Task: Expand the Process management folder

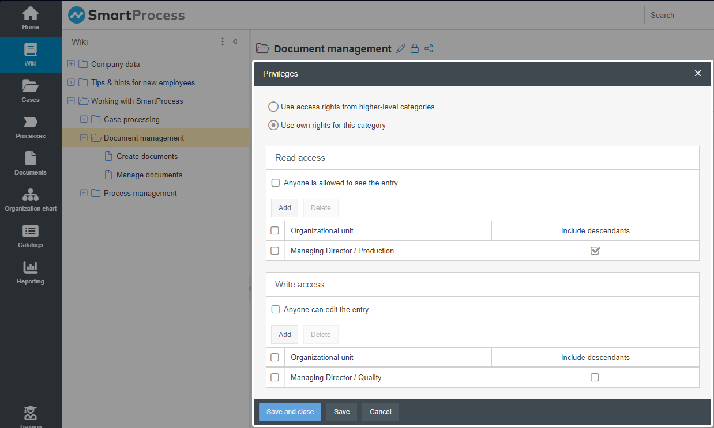Action: pos(84,193)
